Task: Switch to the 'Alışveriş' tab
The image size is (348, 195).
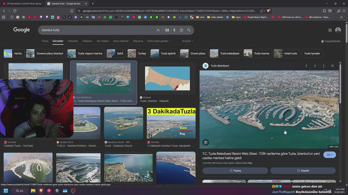Action: [x=138, y=41]
